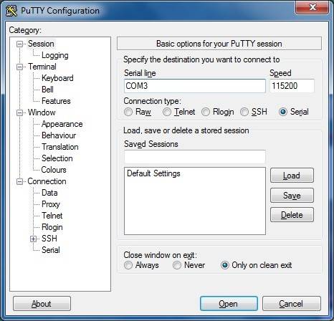Collapse the Session tree node
The height and width of the screenshot is (321, 334).
tap(19, 44)
